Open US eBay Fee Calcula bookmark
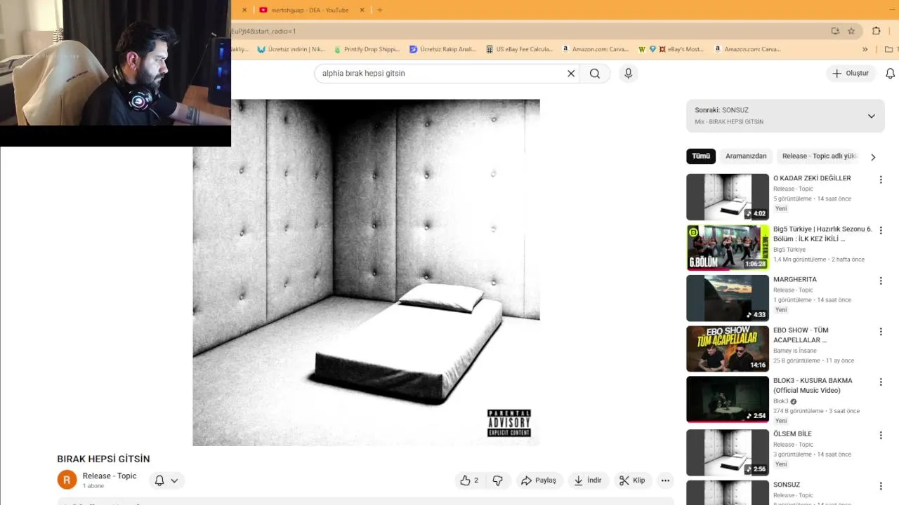899x505 pixels. (x=519, y=49)
